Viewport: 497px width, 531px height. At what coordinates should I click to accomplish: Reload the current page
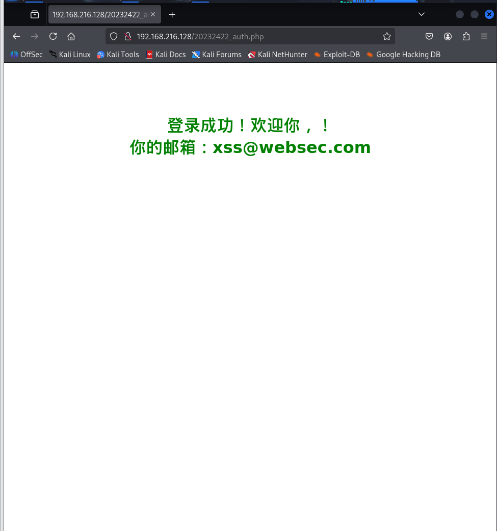click(53, 37)
